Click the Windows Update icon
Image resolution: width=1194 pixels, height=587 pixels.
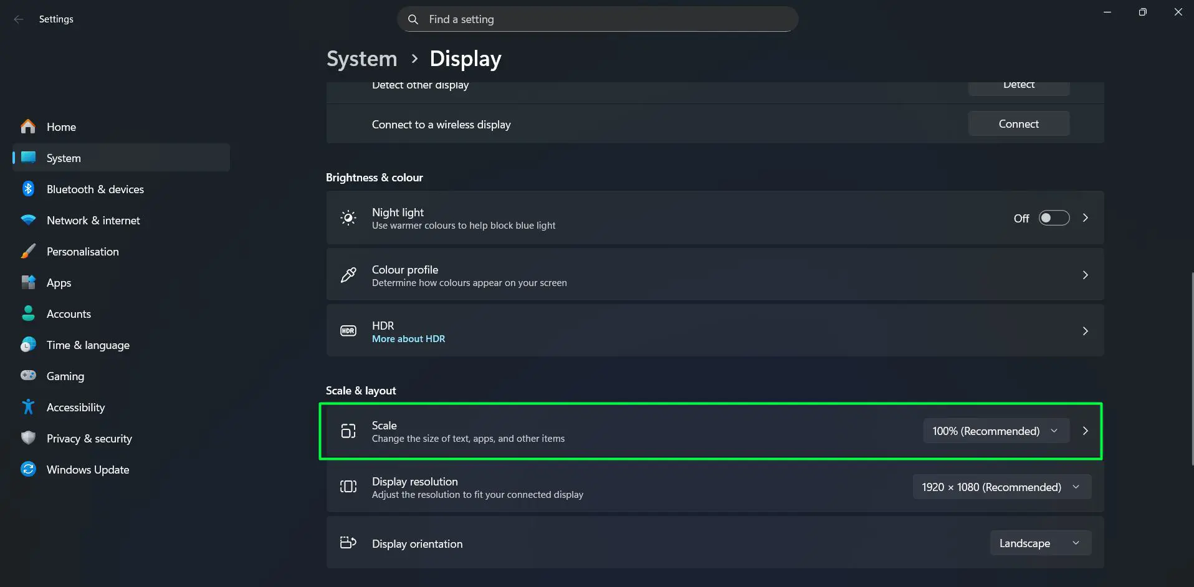pyautogui.click(x=28, y=469)
